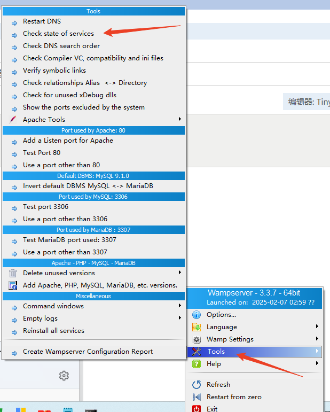Viewport: 330px width, 412px height.
Task: Open the Options... menu entry
Action: (254, 315)
